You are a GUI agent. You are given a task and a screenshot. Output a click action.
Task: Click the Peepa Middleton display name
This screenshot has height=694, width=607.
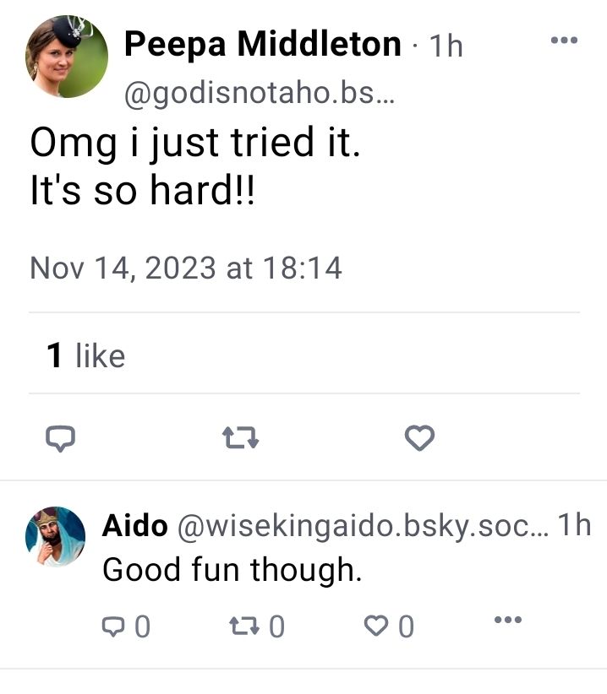point(263,44)
